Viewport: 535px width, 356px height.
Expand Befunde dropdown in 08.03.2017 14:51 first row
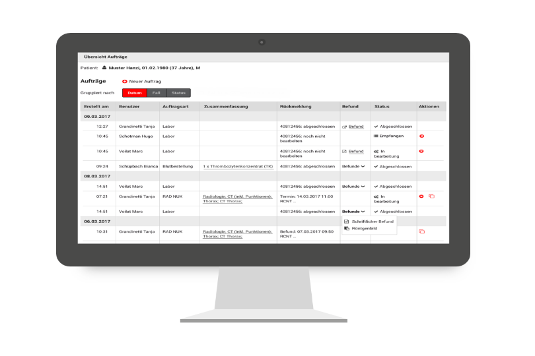click(x=353, y=187)
